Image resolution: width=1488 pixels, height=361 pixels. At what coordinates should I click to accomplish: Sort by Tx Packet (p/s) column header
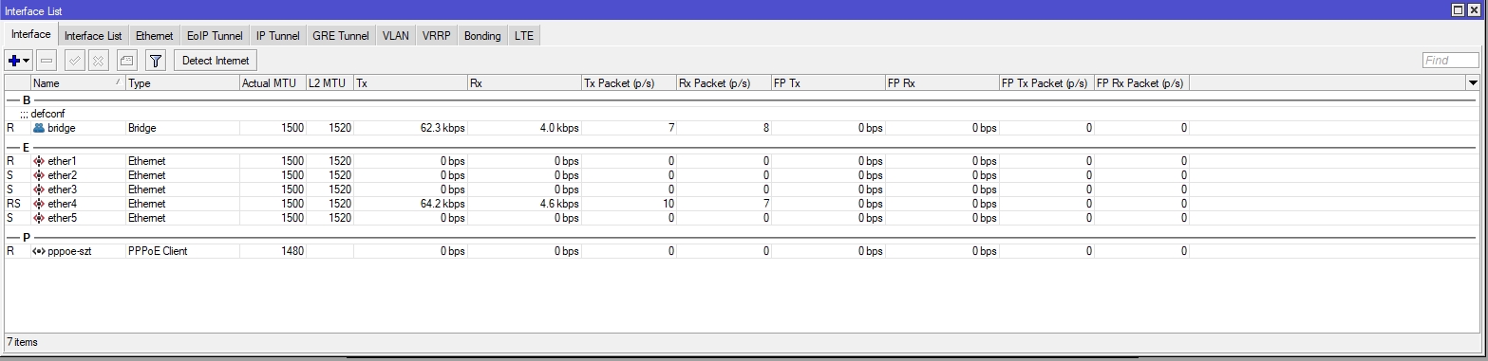[629, 83]
